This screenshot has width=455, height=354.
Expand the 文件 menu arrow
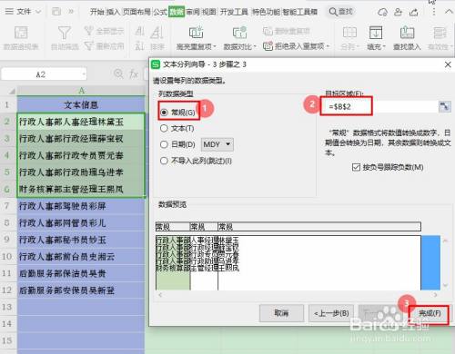coord(38,12)
